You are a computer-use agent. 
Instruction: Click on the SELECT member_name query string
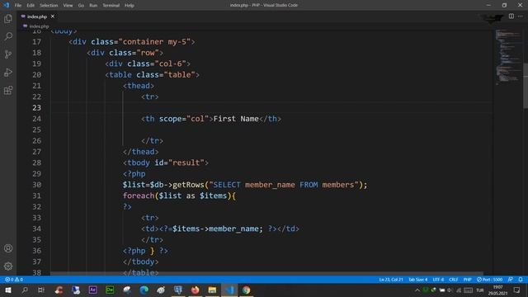(284, 185)
